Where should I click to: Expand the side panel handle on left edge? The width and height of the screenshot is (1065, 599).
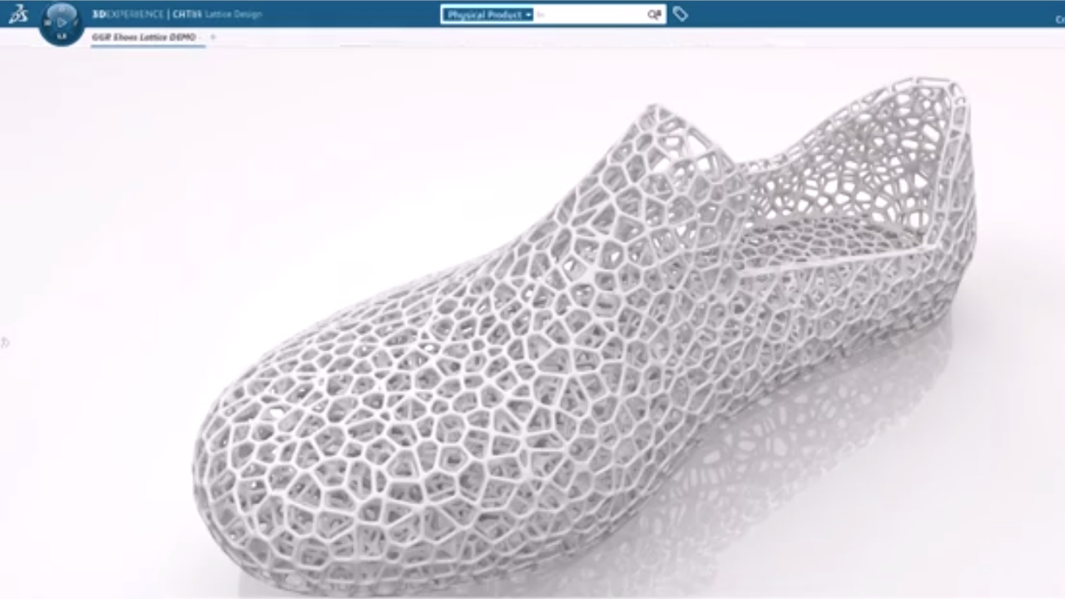coord(4,342)
